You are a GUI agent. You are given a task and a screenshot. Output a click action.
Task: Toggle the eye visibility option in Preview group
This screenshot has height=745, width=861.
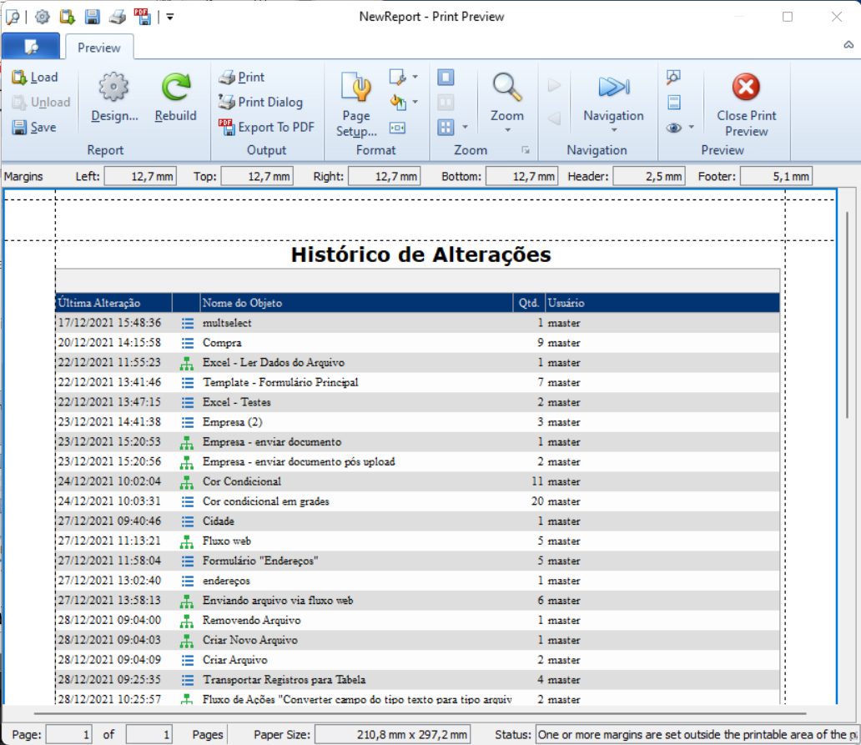point(674,128)
